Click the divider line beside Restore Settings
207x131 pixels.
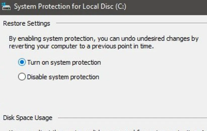[x=131, y=24]
